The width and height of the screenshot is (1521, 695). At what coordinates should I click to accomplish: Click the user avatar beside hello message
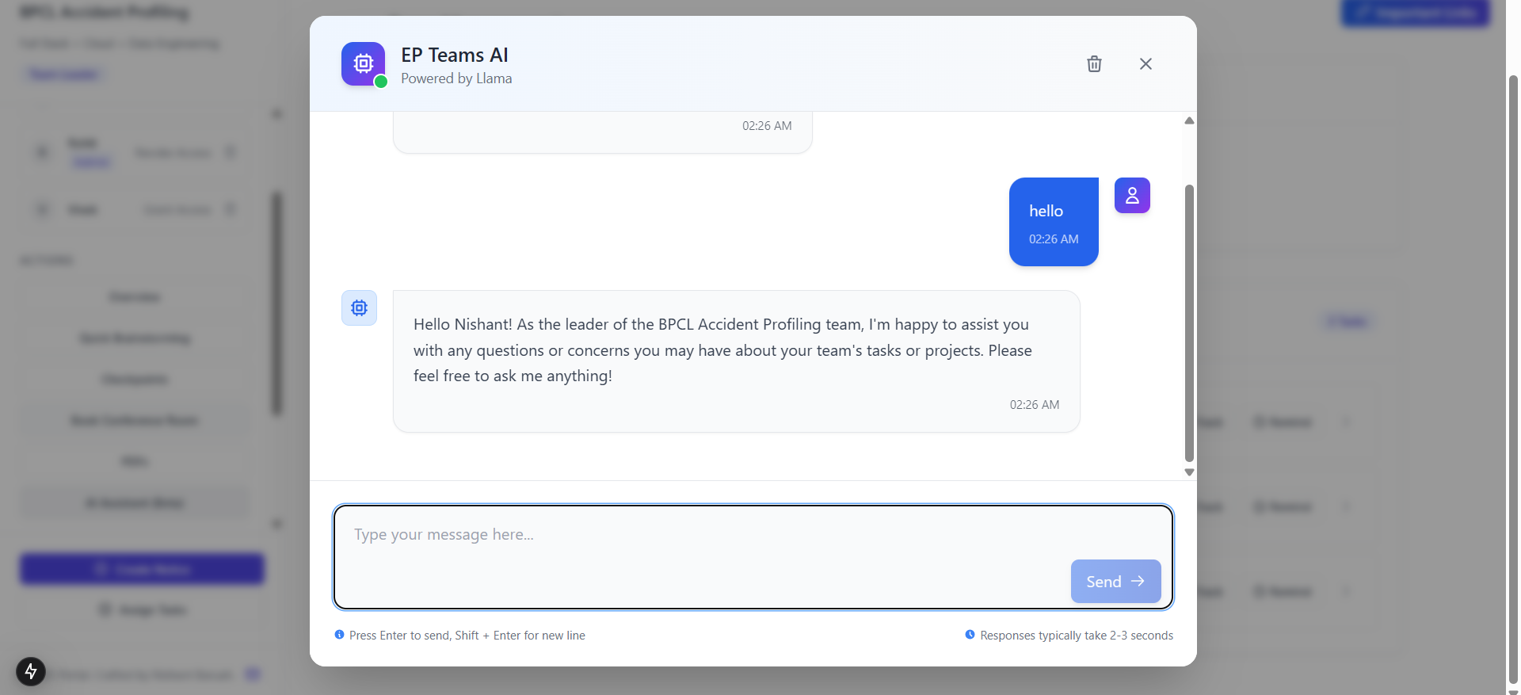coord(1132,195)
